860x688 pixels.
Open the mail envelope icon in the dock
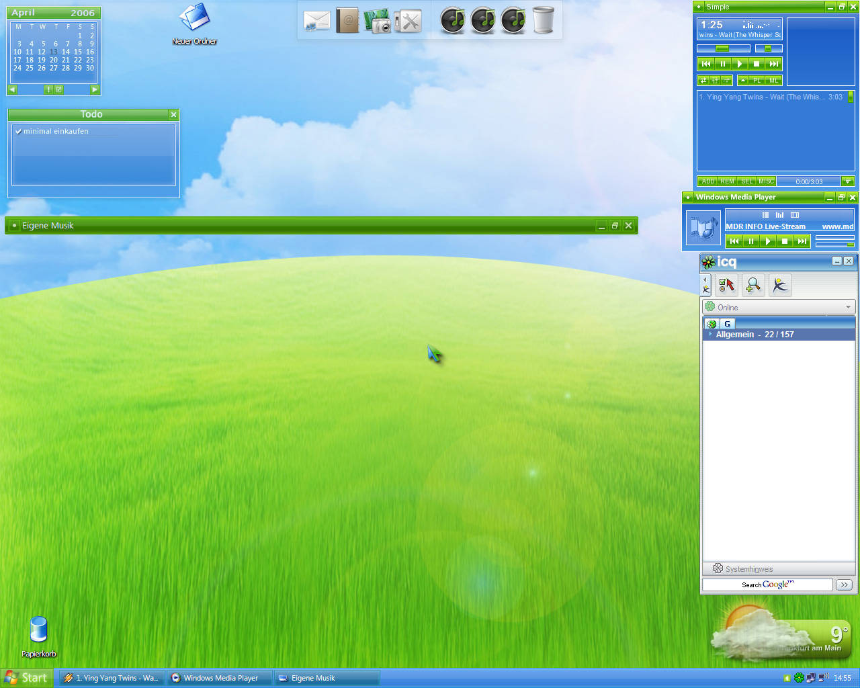point(317,21)
